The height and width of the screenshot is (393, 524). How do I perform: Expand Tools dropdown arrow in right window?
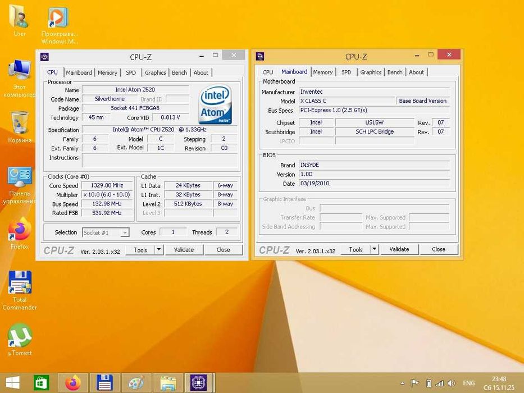[x=374, y=249]
